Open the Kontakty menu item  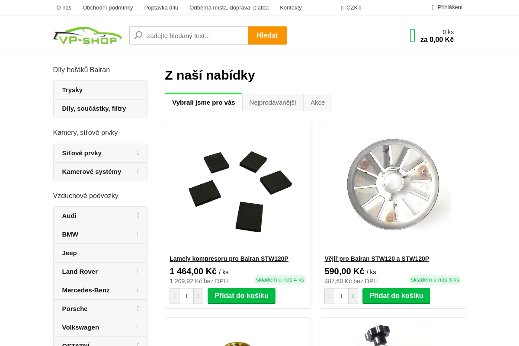click(x=291, y=7)
